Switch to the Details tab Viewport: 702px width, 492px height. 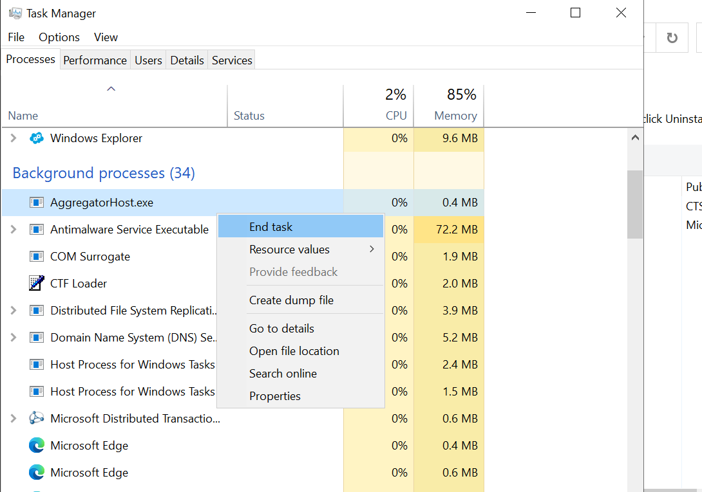[187, 60]
